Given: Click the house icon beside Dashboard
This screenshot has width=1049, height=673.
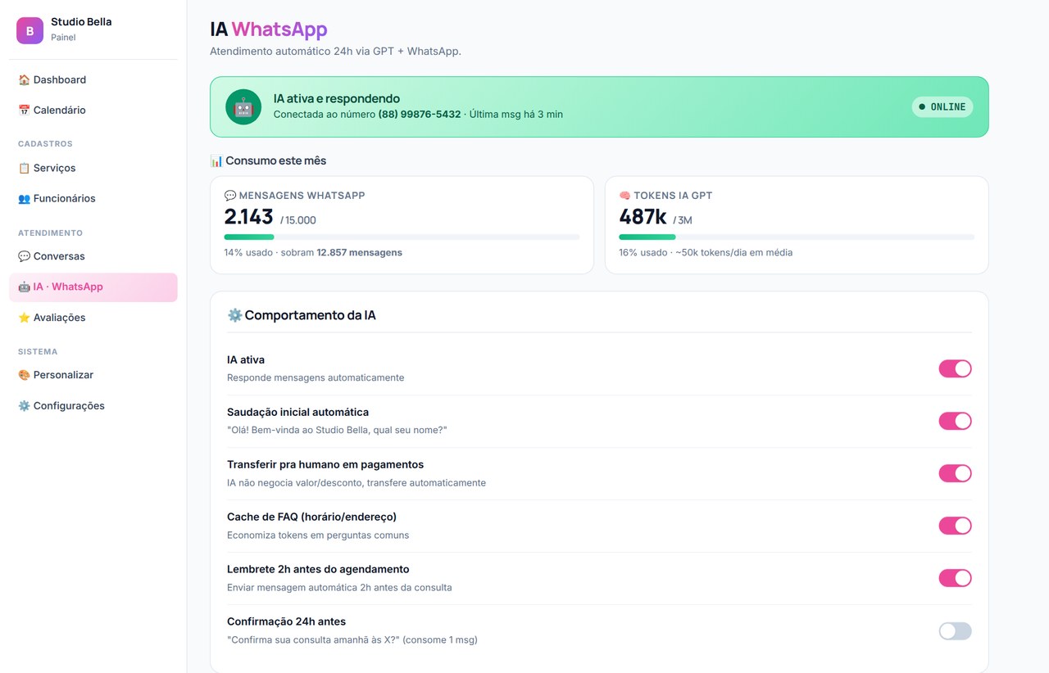Looking at the screenshot, I should (x=24, y=79).
